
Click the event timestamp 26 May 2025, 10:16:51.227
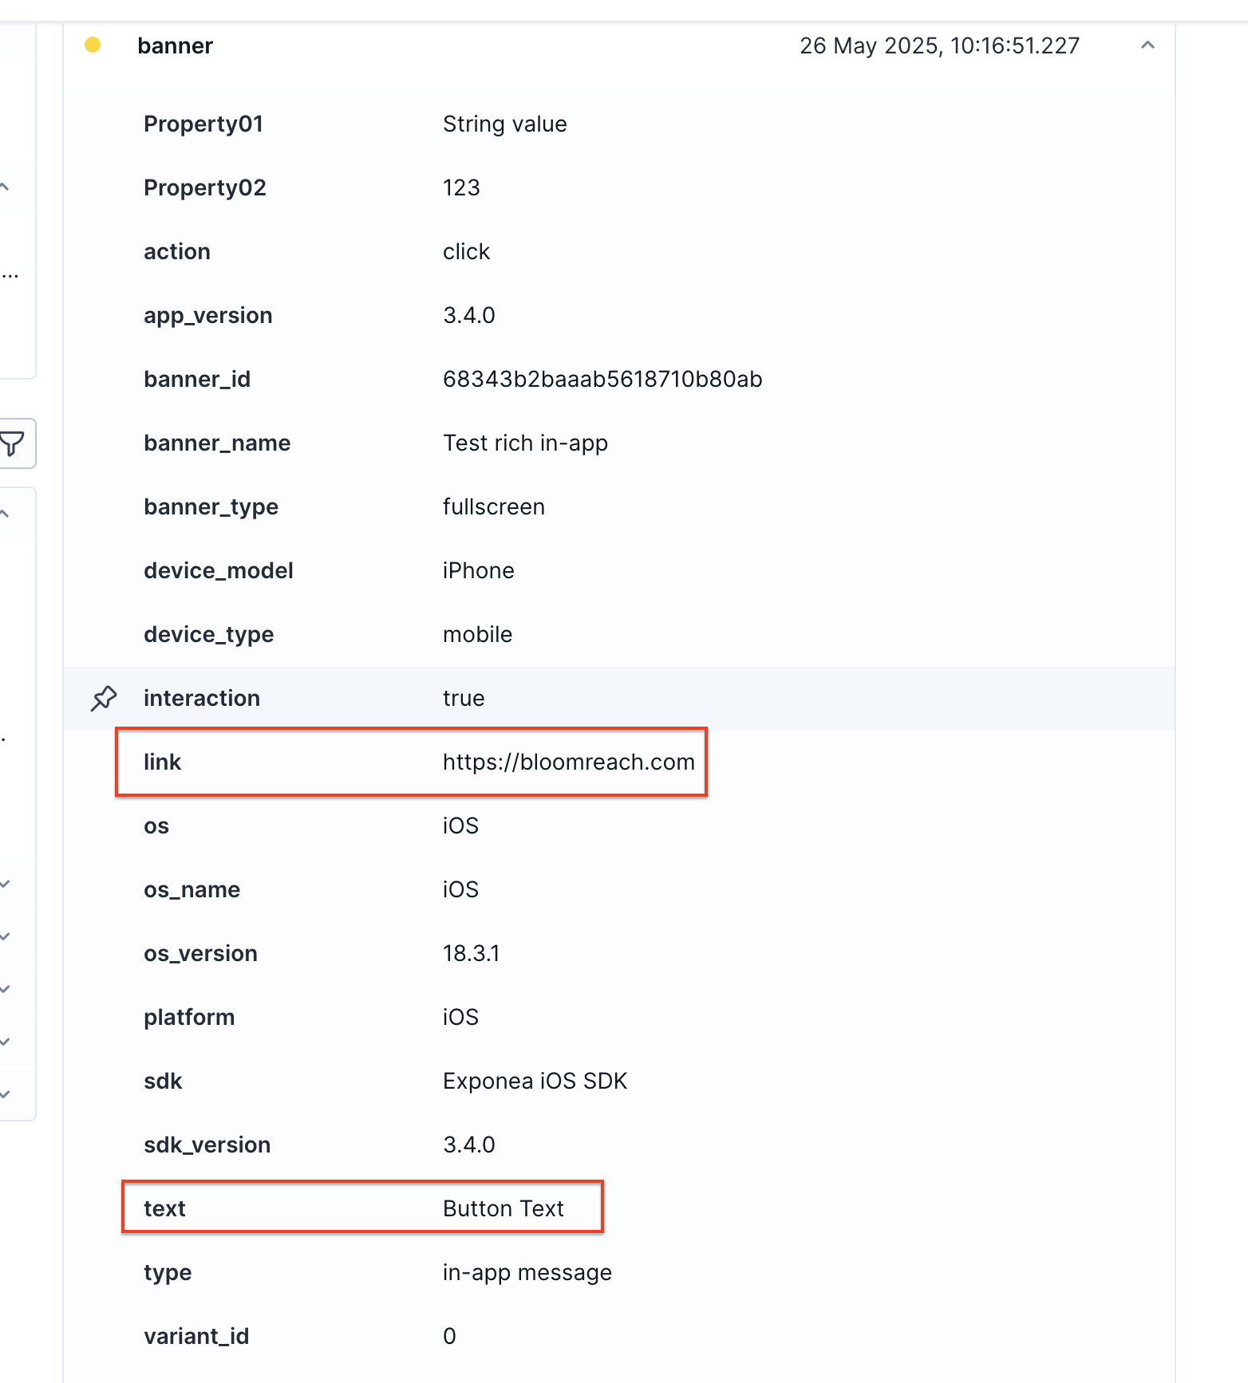coord(939,45)
